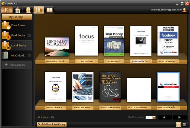Screen dimensions: 190x128
Task: Click the MUO - Linux N... shelf label
Action: point(56,107)
